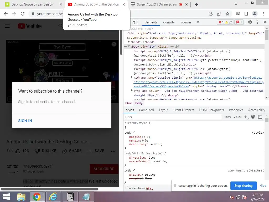Follow the accounts.google.com iframe src link
The image size is (269, 202).
198,82
